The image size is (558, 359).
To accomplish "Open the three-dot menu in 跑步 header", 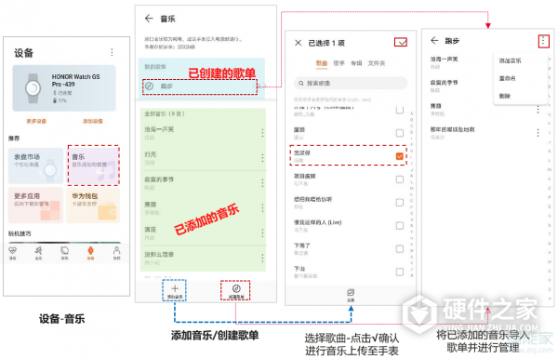I will [x=543, y=41].
